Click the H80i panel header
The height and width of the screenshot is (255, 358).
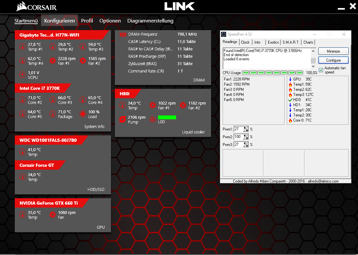(x=128, y=94)
